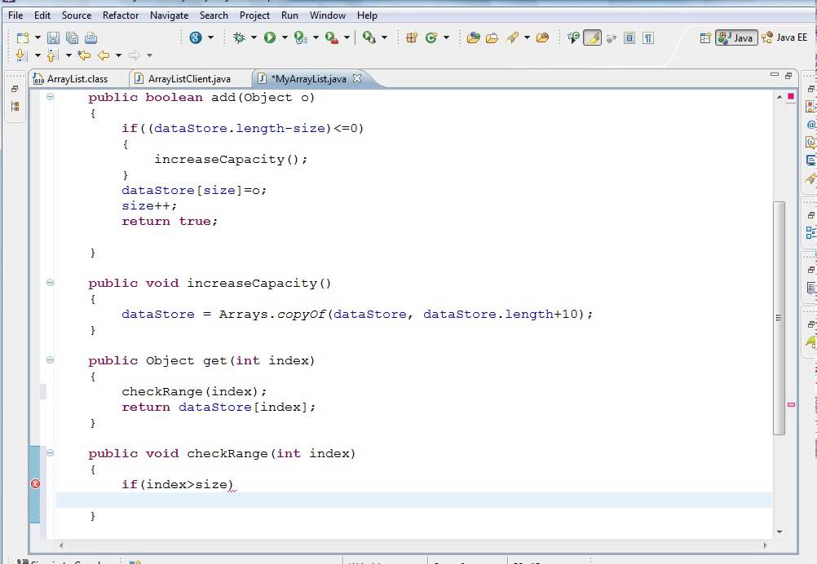817x564 pixels.
Task: Click the vertical scrollbar down arrow
Action: click(x=779, y=531)
